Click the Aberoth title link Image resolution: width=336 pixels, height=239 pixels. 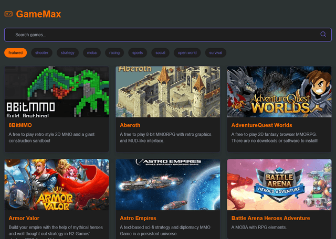click(x=130, y=125)
